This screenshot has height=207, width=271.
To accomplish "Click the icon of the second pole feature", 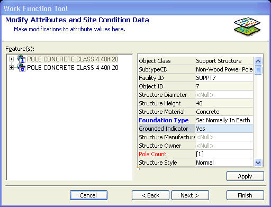I will click(21, 67).
